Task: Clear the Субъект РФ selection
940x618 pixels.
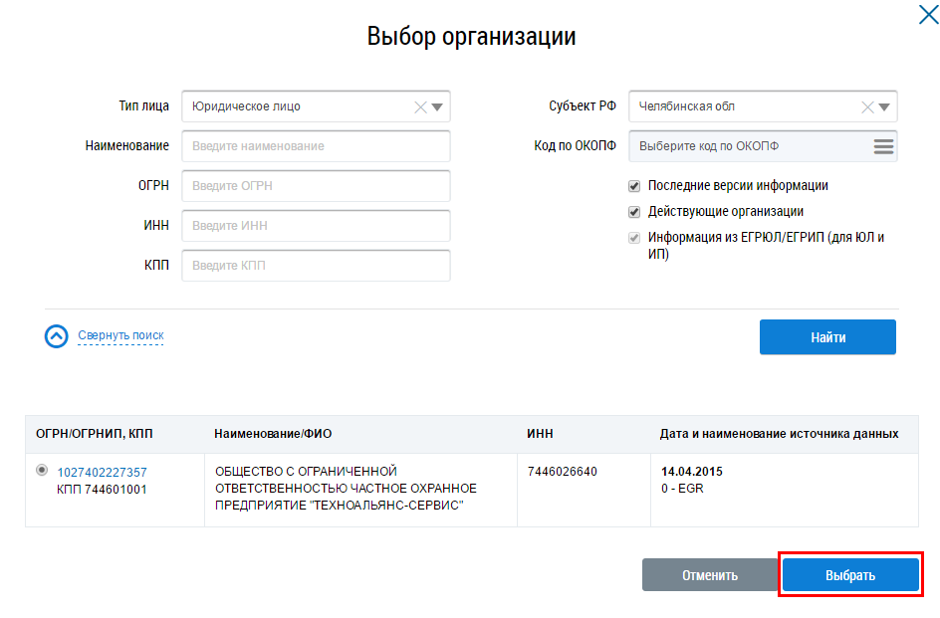Action: click(867, 106)
